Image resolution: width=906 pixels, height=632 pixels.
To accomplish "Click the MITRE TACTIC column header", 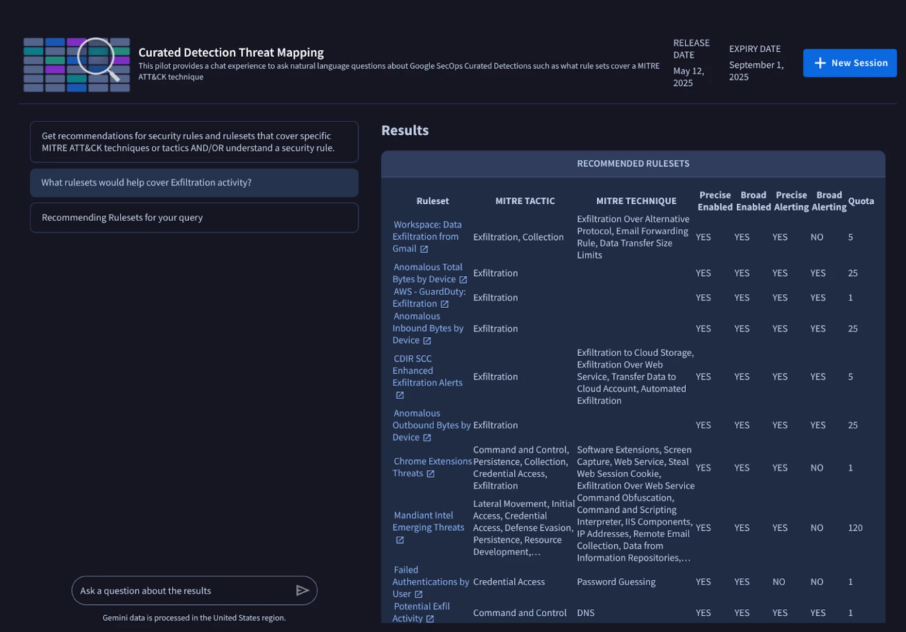I will 525,201.
